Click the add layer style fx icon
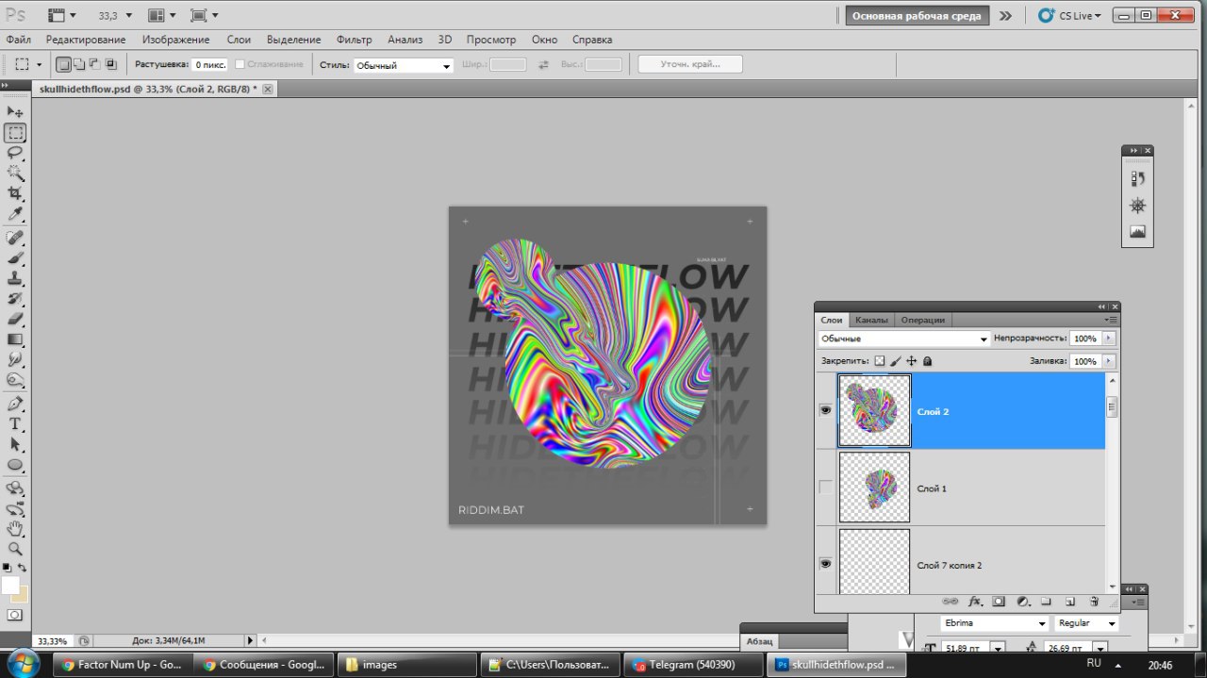 975,601
